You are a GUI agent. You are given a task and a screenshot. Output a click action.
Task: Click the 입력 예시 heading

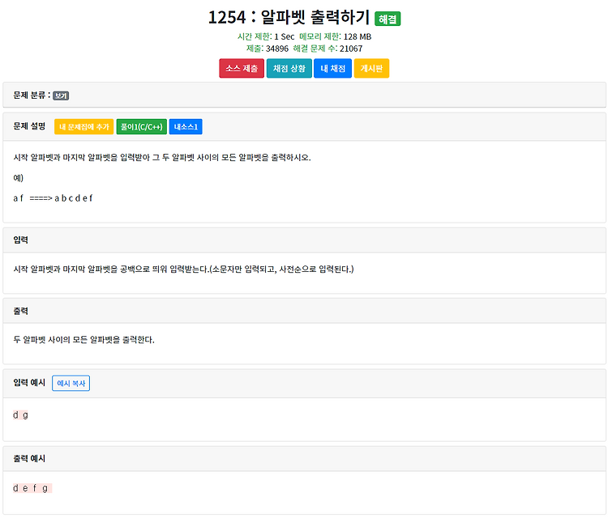[29, 383]
